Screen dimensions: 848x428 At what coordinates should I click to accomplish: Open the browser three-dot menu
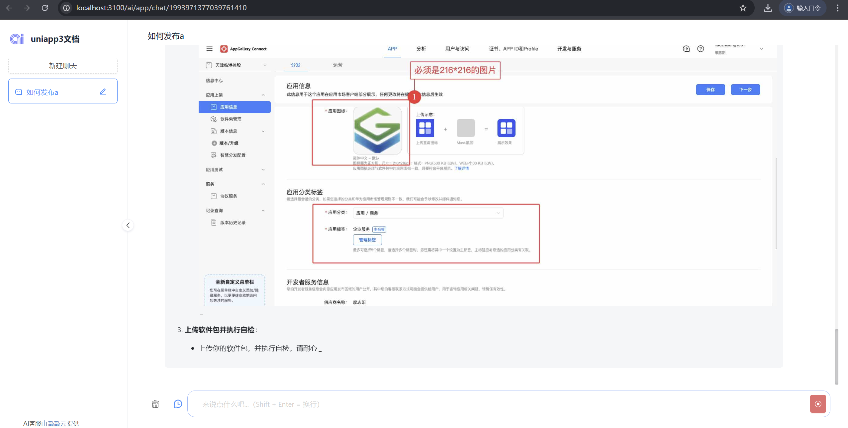click(x=837, y=8)
